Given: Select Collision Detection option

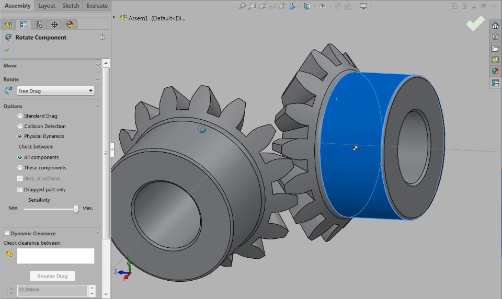Looking at the screenshot, I should (x=20, y=126).
